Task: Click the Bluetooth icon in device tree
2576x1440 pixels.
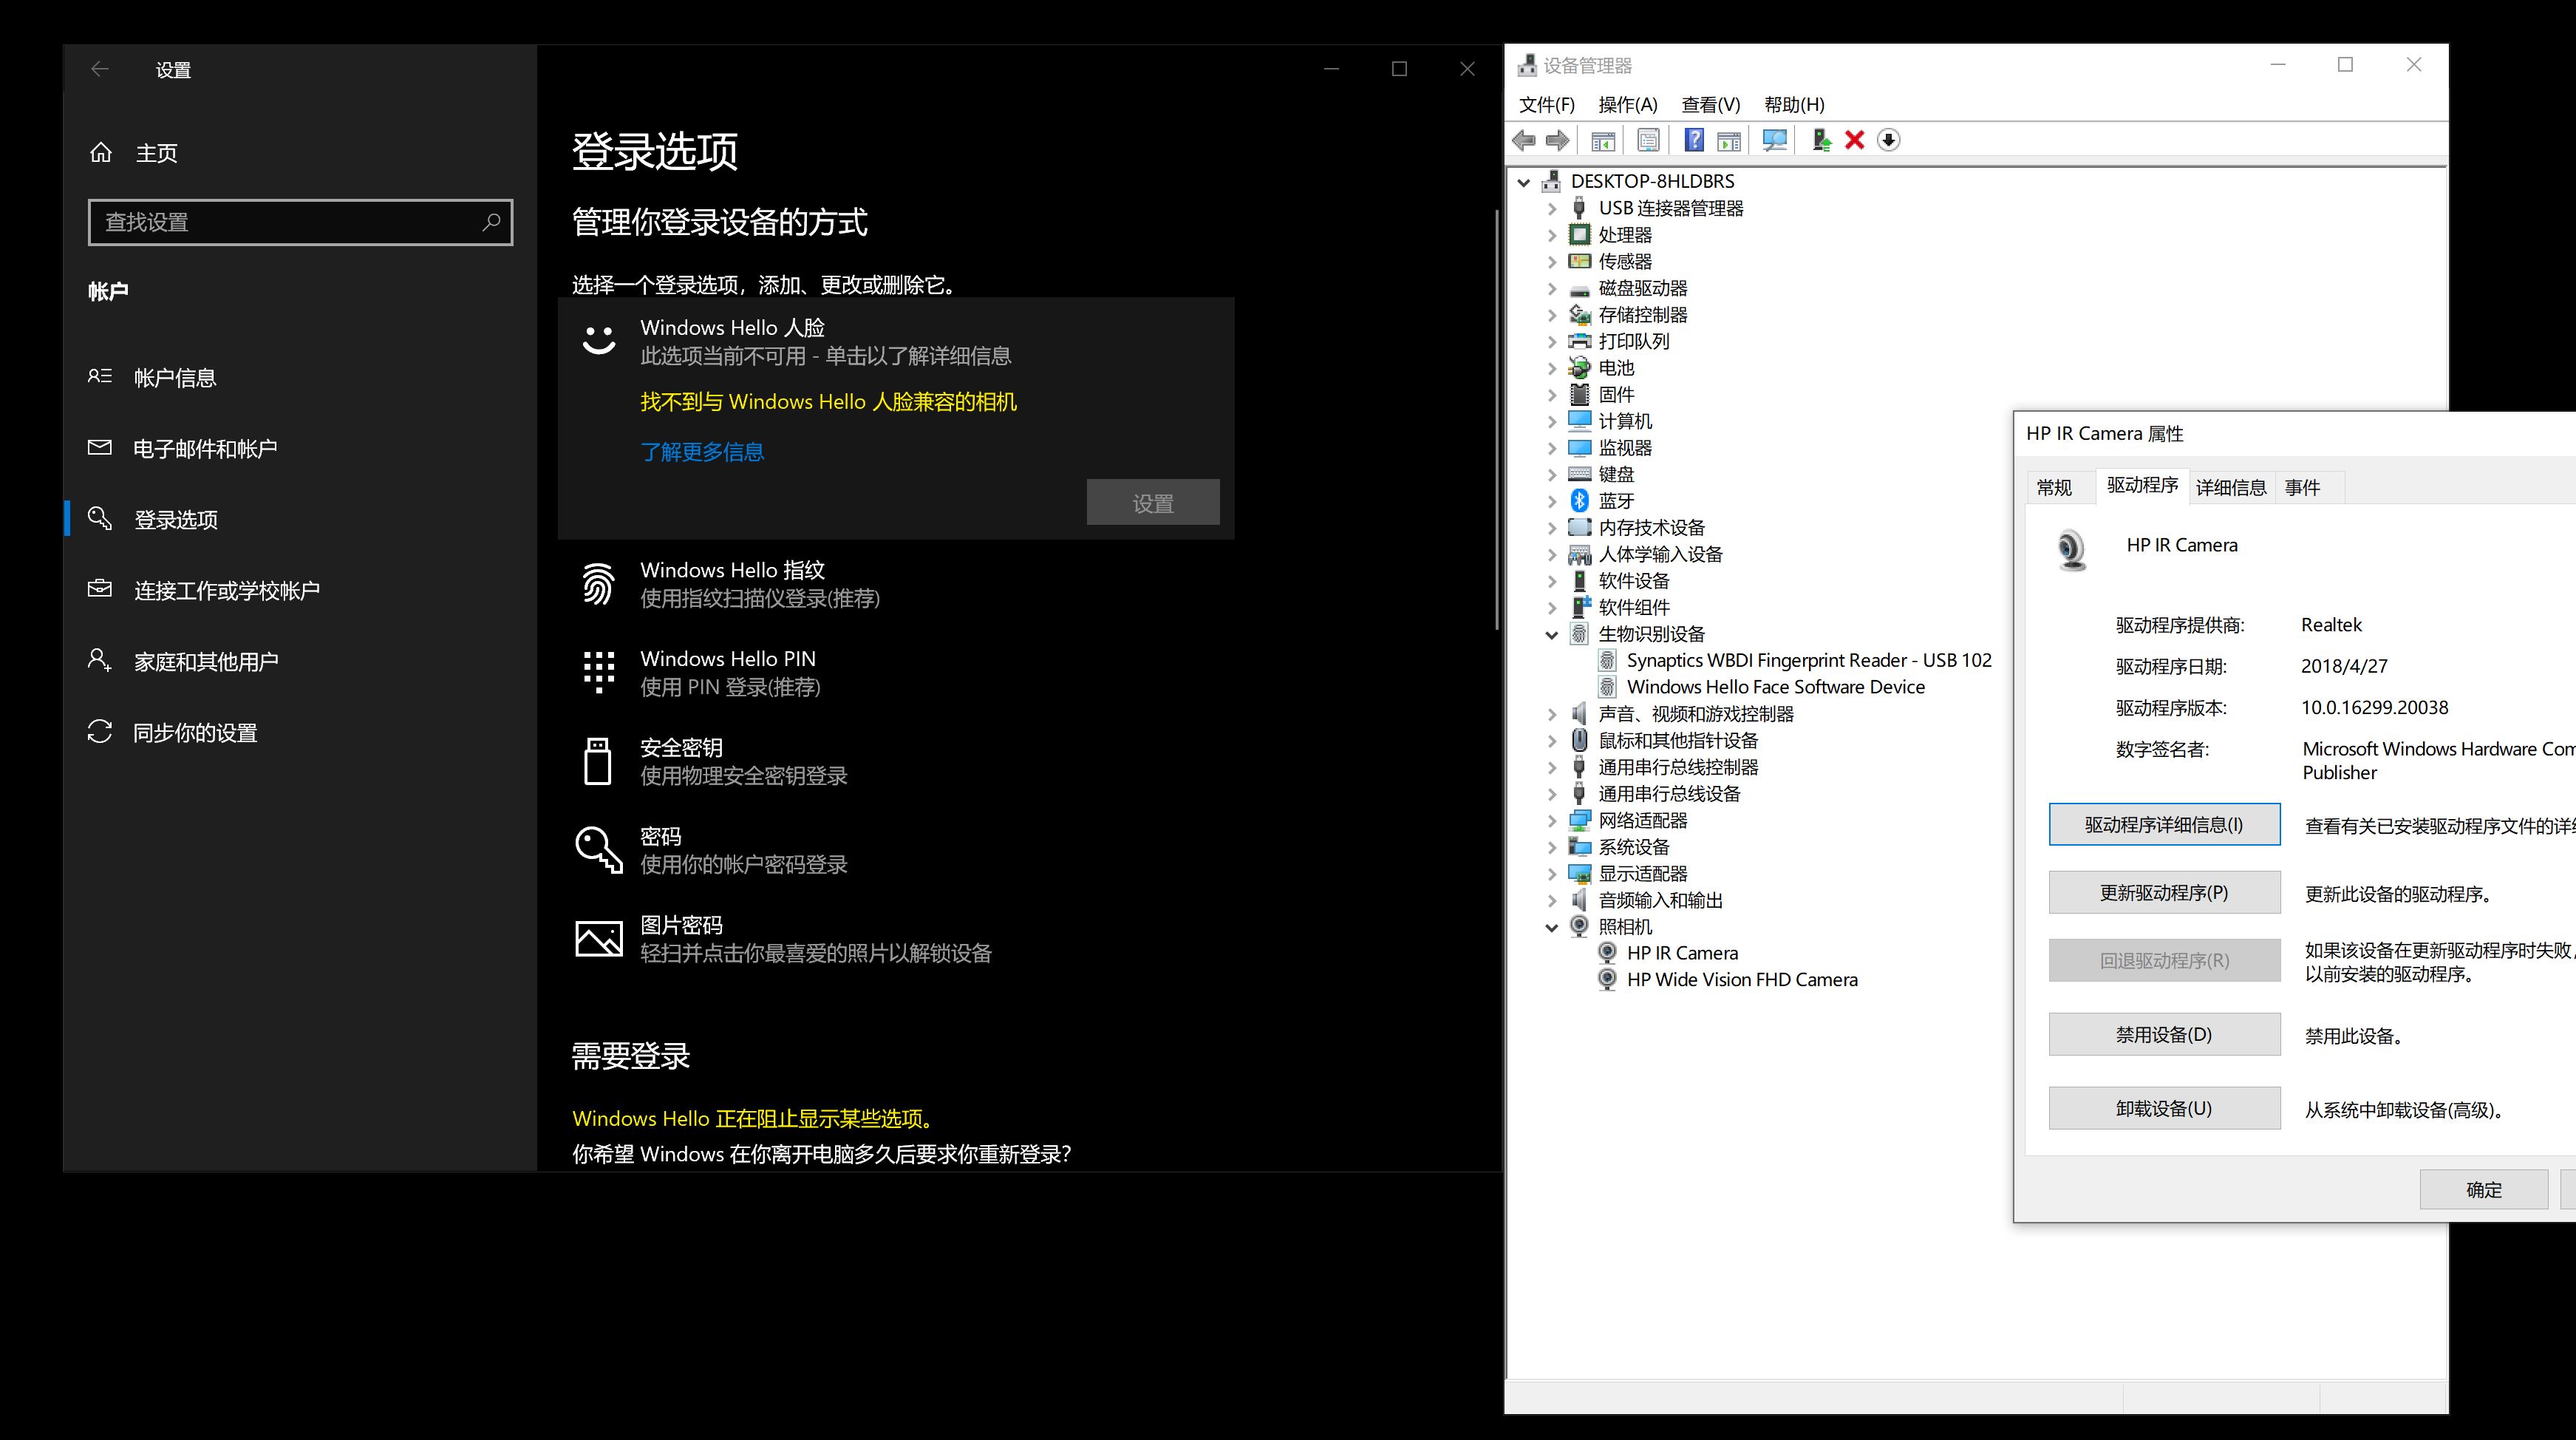Action: [x=1580, y=500]
